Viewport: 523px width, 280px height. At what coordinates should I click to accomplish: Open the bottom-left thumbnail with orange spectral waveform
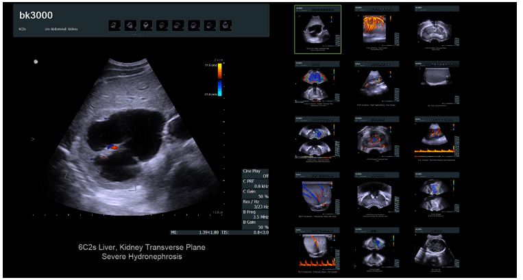pyautogui.click(x=317, y=251)
